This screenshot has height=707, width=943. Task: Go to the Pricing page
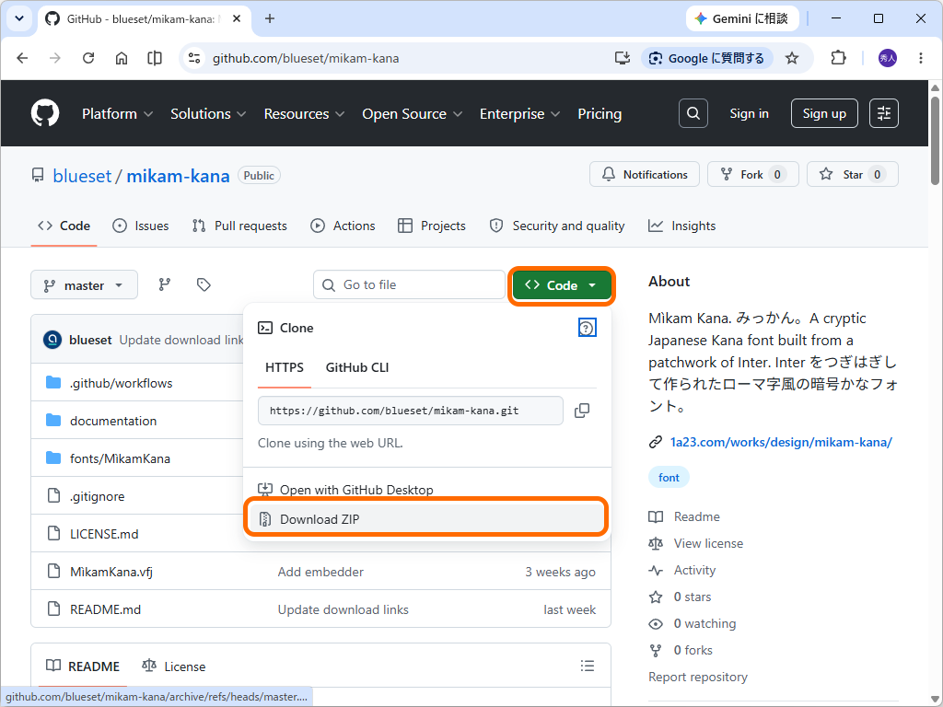point(600,113)
